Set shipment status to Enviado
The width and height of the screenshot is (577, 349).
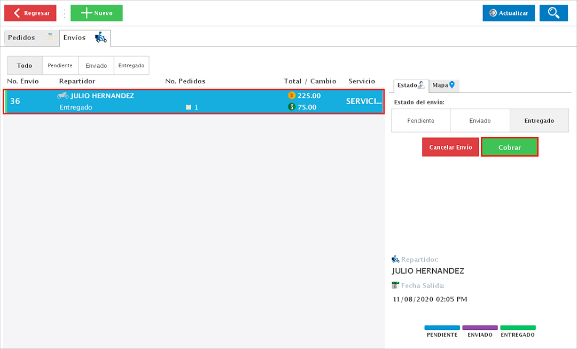tap(480, 121)
